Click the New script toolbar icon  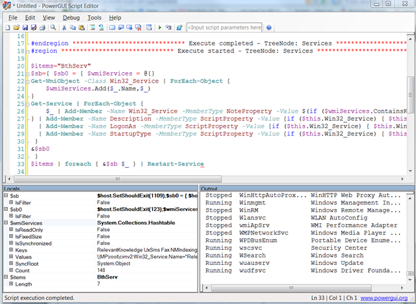coord(8,27)
